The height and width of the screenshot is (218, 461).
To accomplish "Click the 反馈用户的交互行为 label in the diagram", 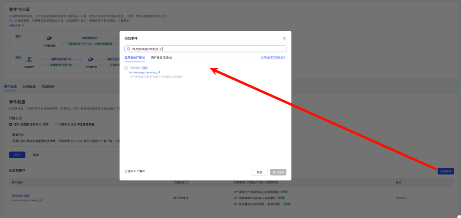I will pos(61,65).
